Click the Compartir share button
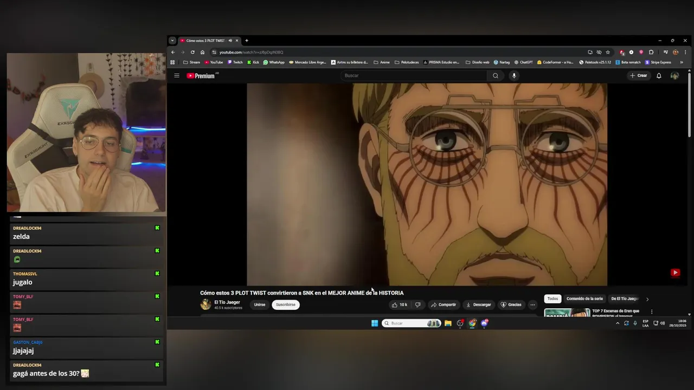694x390 pixels. pos(444,304)
